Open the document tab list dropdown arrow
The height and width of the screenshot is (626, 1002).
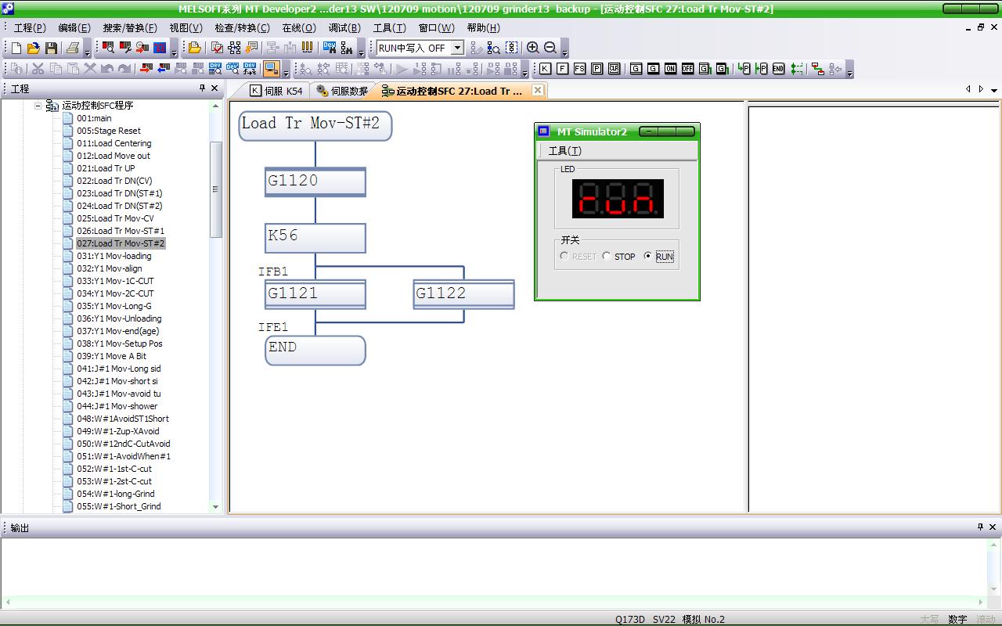994,90
